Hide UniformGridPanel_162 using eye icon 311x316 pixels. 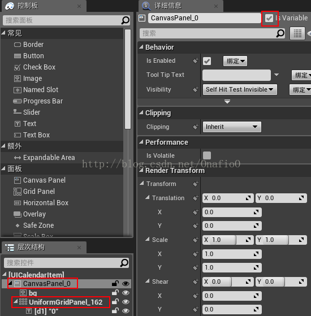coord(126,302)
